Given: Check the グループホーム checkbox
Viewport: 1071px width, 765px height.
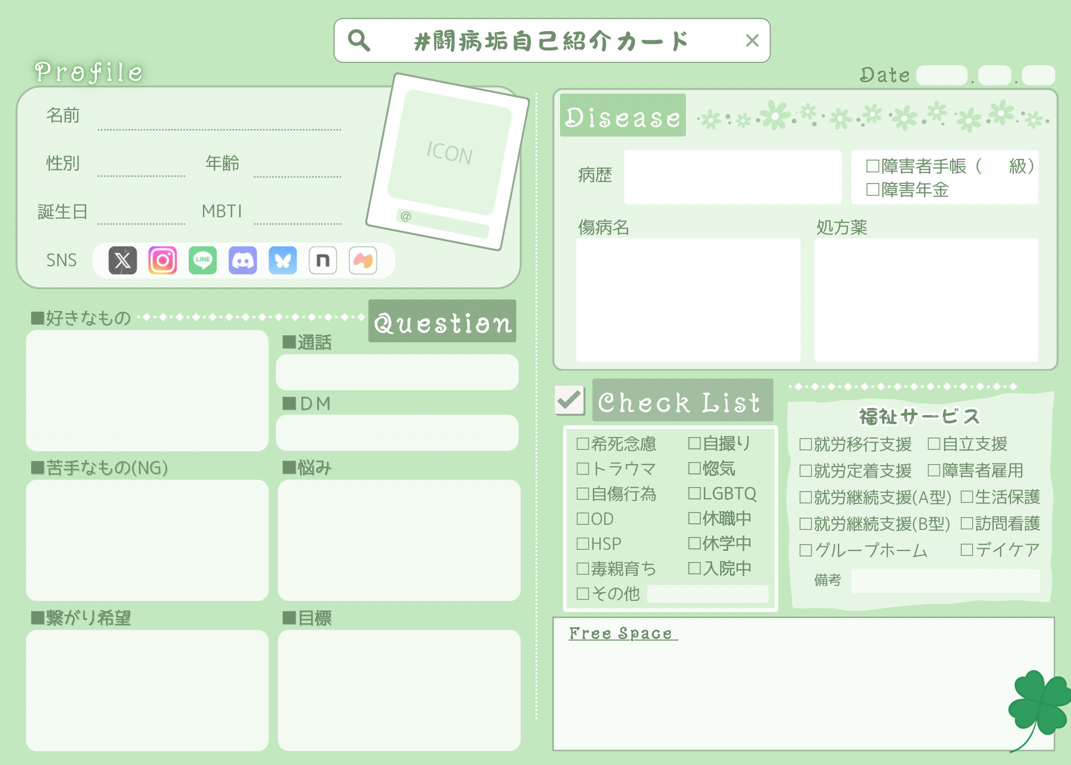Looking at the screenshot, I should [x=805, y=550].
